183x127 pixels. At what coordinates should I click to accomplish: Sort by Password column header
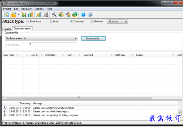click(x=93, y=55)
